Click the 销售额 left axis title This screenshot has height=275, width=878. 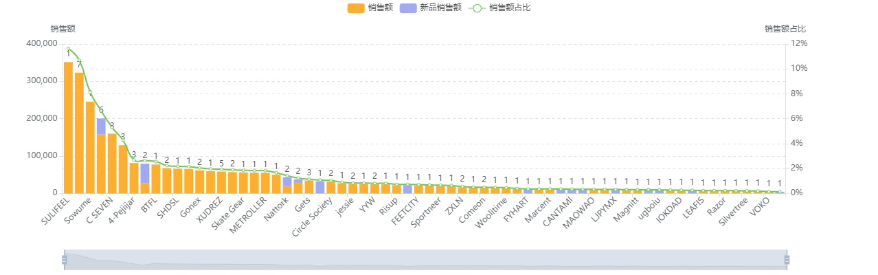(63, 29)
